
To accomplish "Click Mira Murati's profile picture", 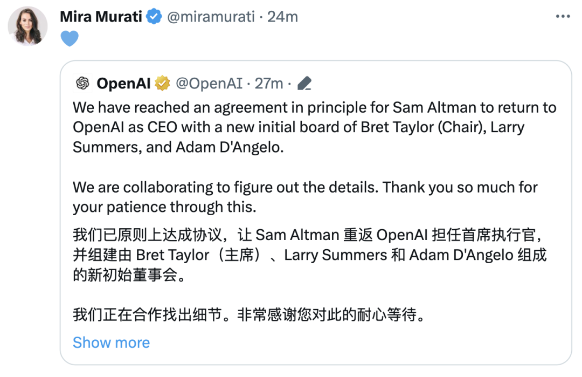I will [x=27, y=25].
